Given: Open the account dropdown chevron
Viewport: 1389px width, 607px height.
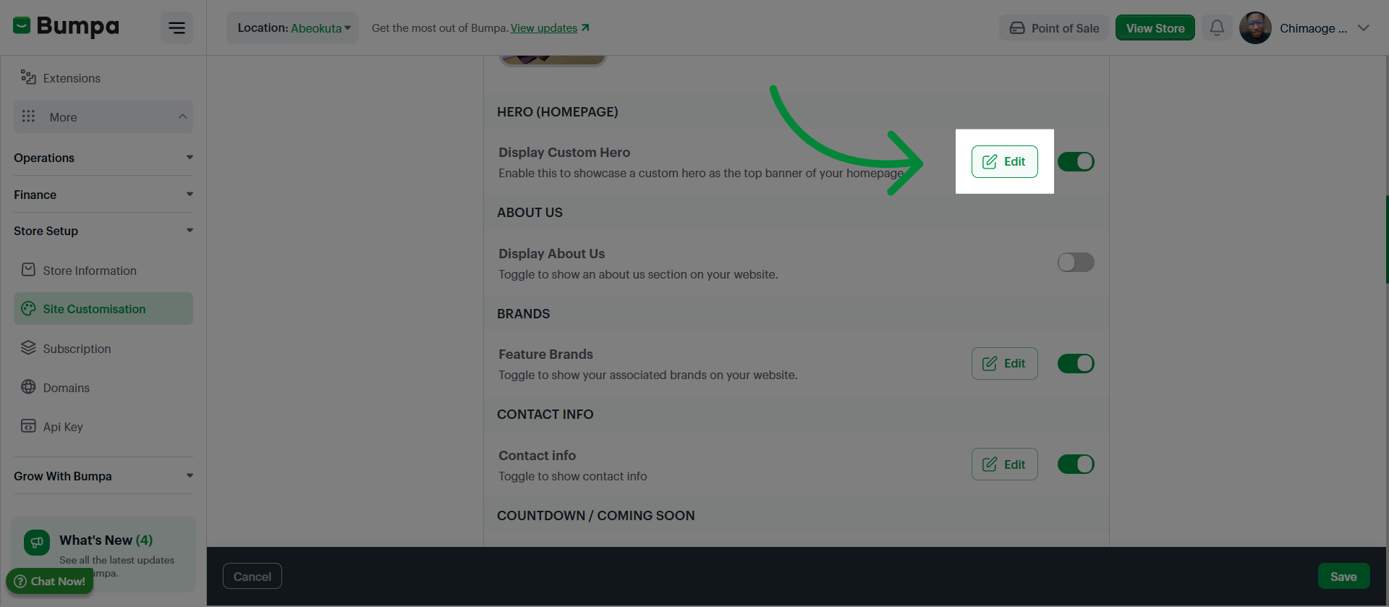Looking at the screenshot, I should tap(1364, 28).
